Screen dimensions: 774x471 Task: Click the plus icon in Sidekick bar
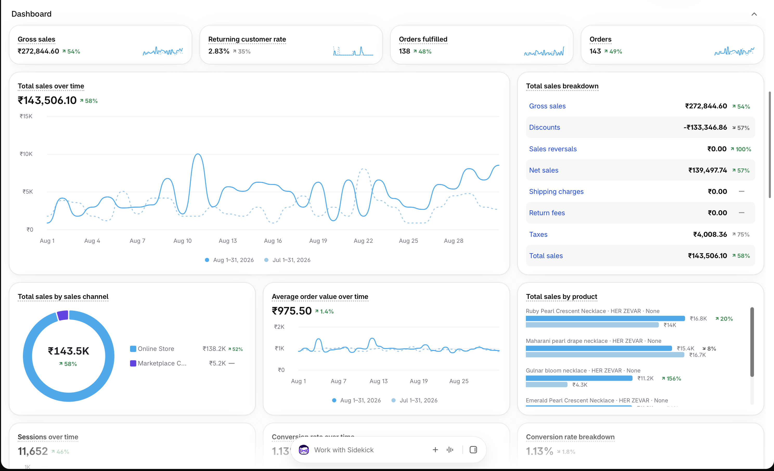435,450
